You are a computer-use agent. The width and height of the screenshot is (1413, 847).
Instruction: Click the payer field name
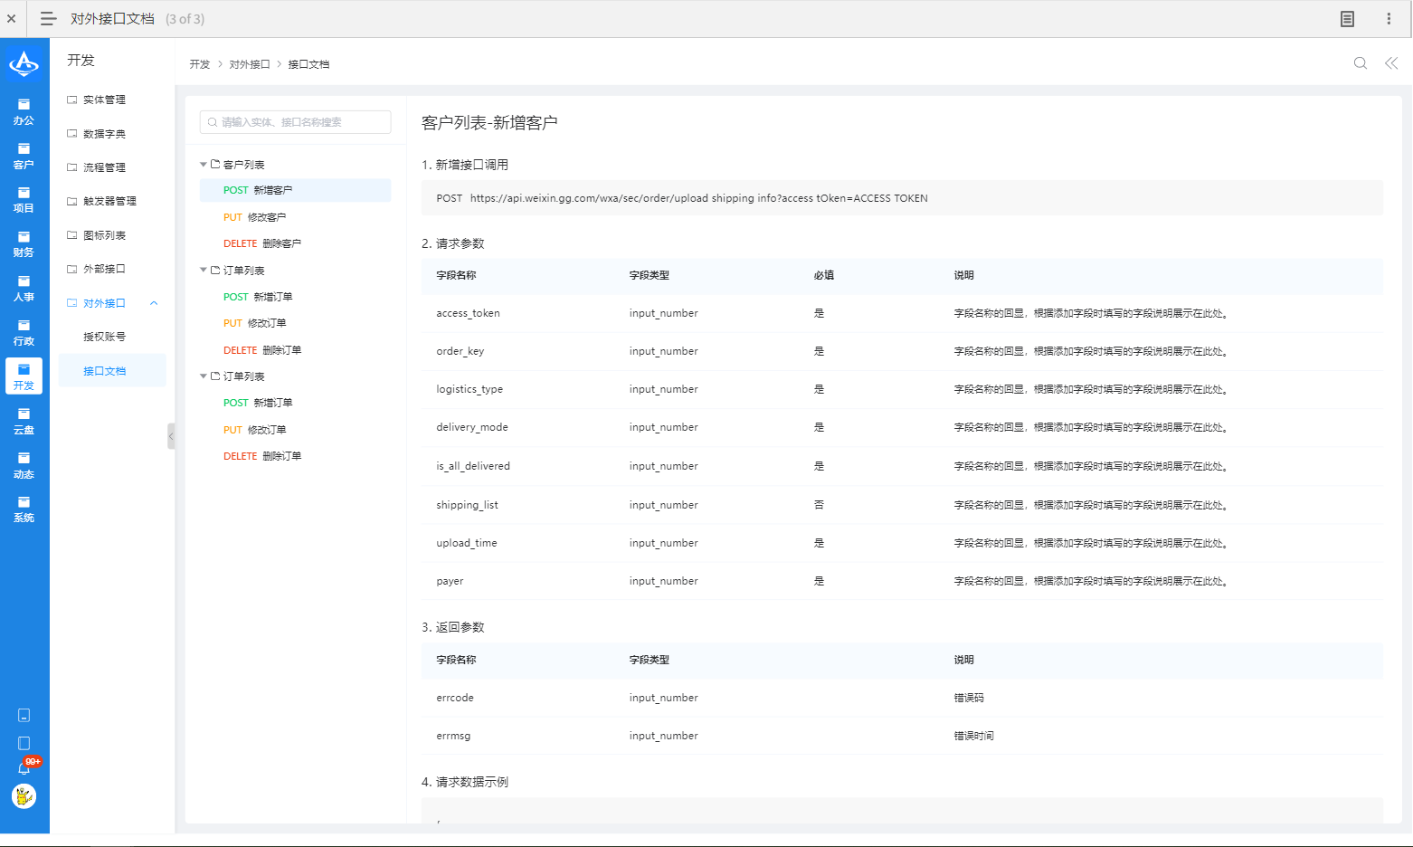tap(450, 581)
